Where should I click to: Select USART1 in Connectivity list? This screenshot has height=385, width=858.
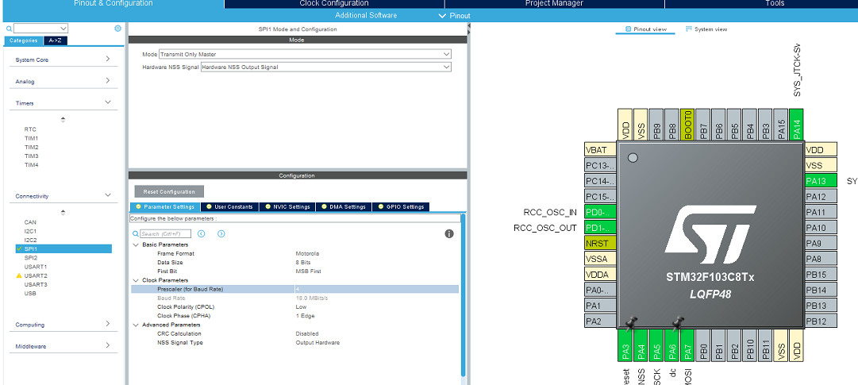(36, 267)
